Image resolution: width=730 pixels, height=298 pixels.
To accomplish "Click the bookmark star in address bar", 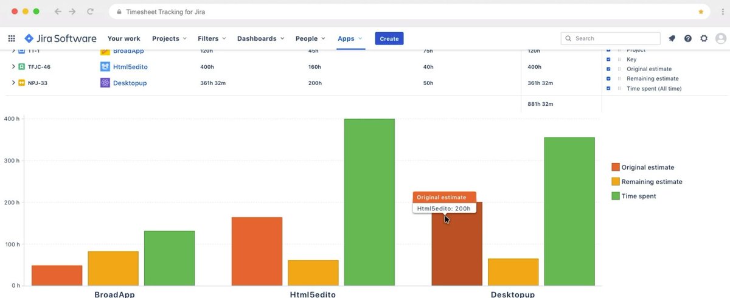I will (x=701, y=12).
